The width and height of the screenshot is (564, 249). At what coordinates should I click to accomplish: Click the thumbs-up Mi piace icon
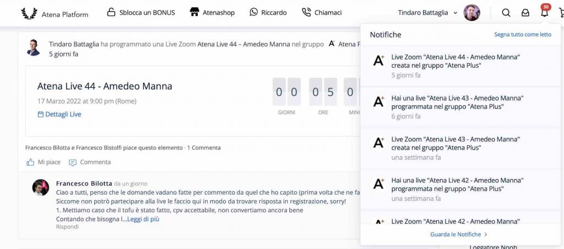click(30, 162)
